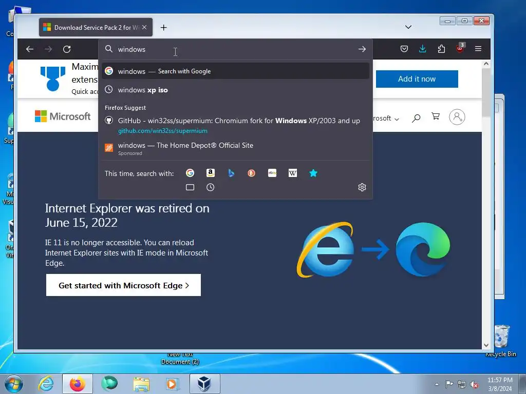The image size is (526, 394).
Task: Launch Internet Explorer from taskbar
Action: (46, 384)
